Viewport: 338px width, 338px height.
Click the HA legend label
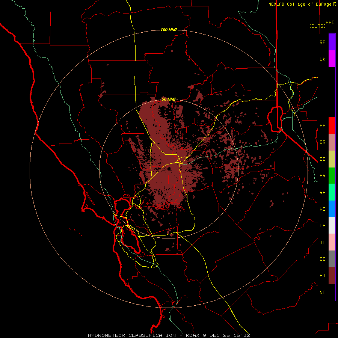(x=322, y=126)
